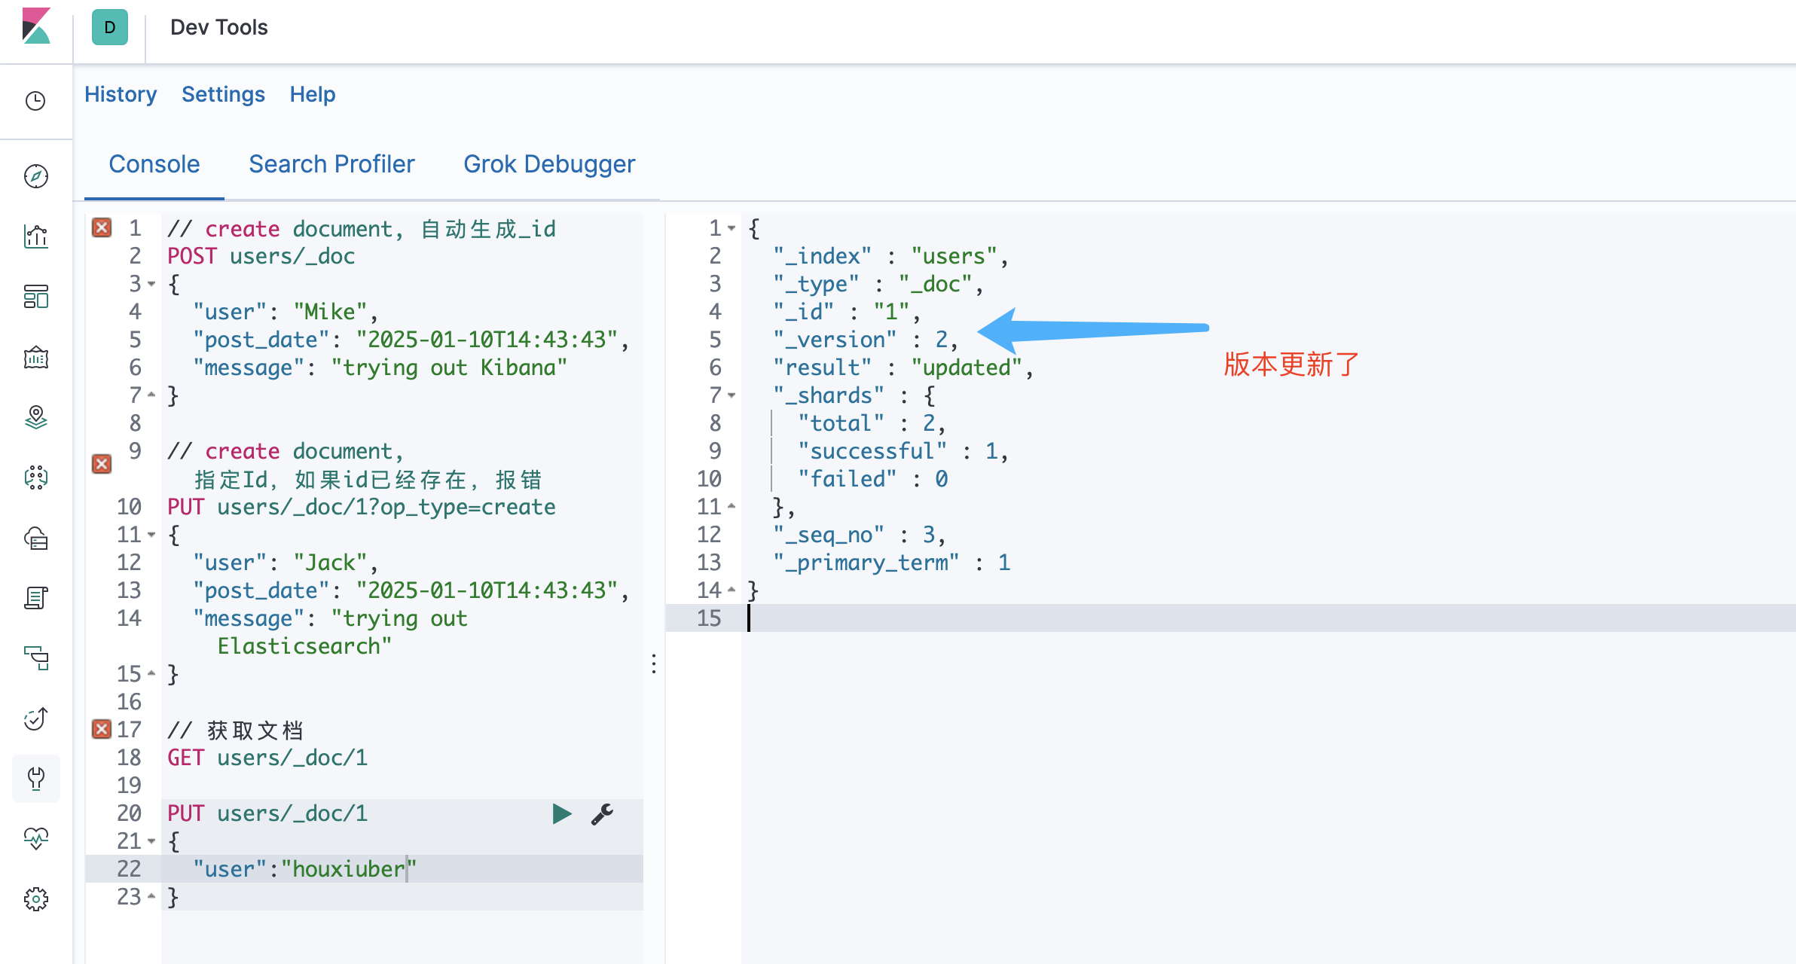Click the panel resize divider handle
Viewport: 1796px width, 964px height.
pos(654,664)
